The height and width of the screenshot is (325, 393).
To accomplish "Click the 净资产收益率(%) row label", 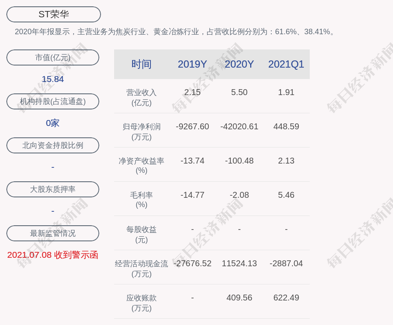I will [x=142, y=166].
